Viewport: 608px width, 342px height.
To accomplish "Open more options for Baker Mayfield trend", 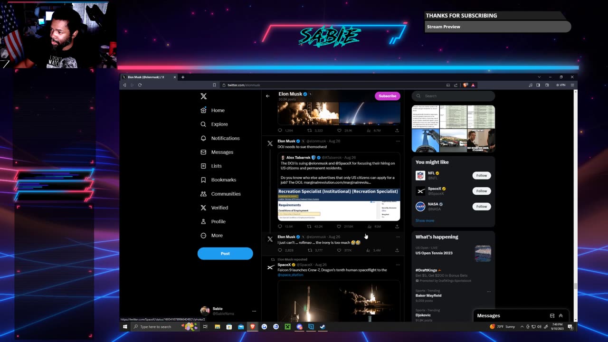I will [489, 291].
